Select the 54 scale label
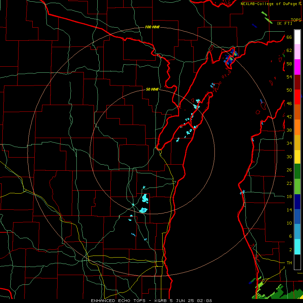Viewport: 303px width, 303px height. coord(289,77)
